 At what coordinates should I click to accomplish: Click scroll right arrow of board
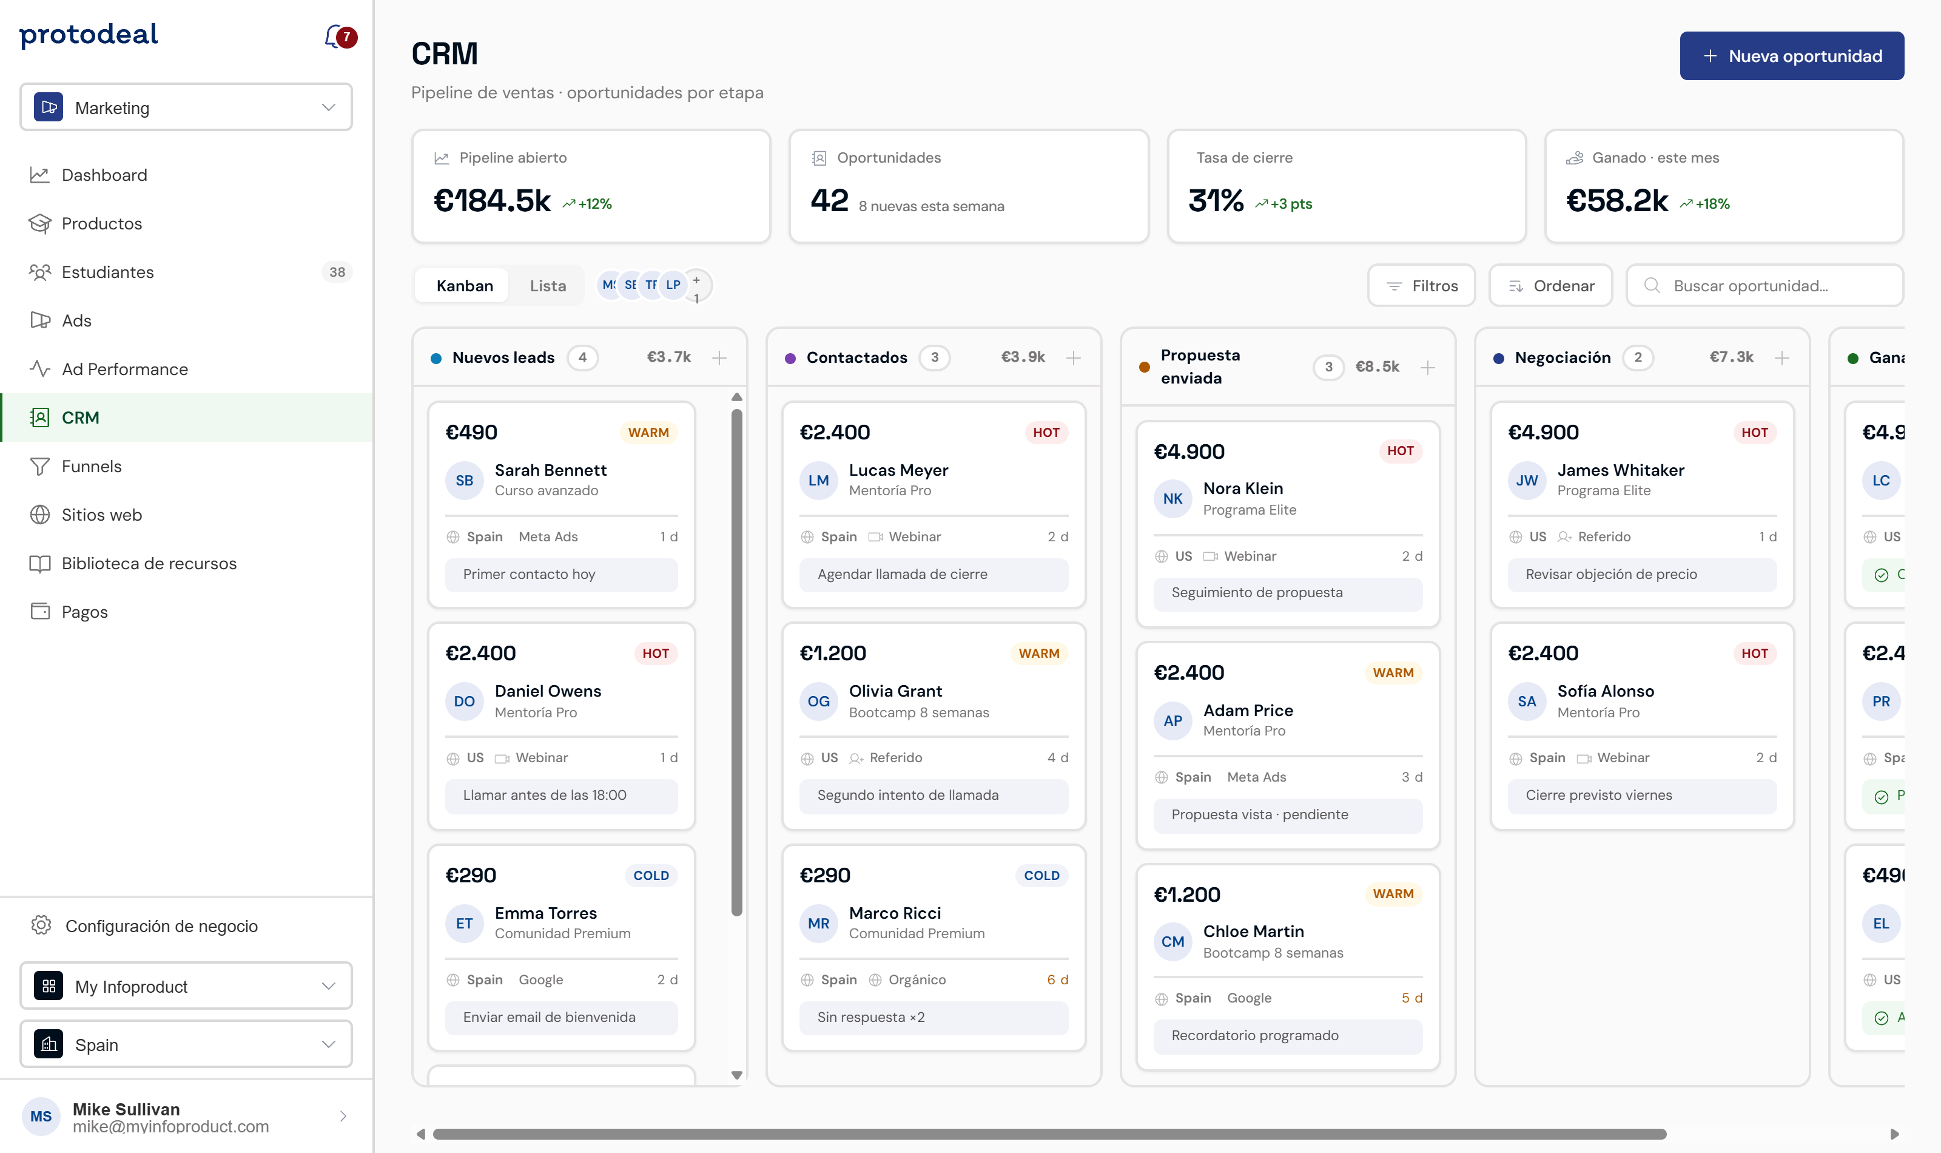click(1894, 1134)
